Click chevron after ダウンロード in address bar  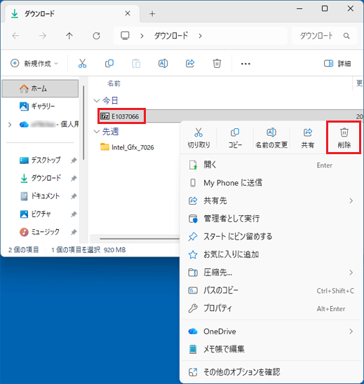click(x=201, y=36)
